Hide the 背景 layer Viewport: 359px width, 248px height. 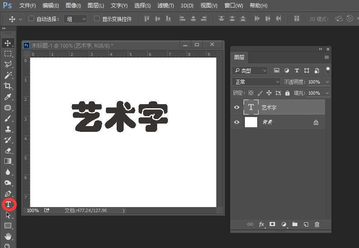(237, 122)
